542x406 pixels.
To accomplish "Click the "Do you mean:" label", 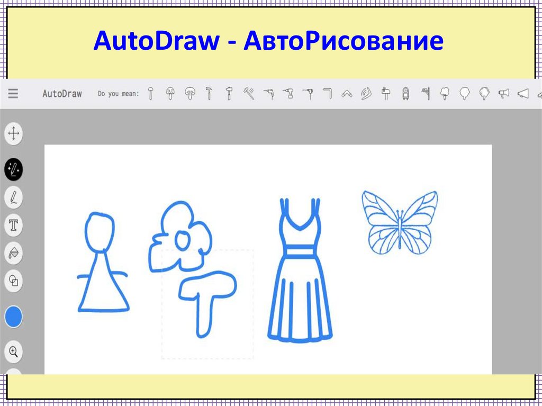I will point(118,94).
